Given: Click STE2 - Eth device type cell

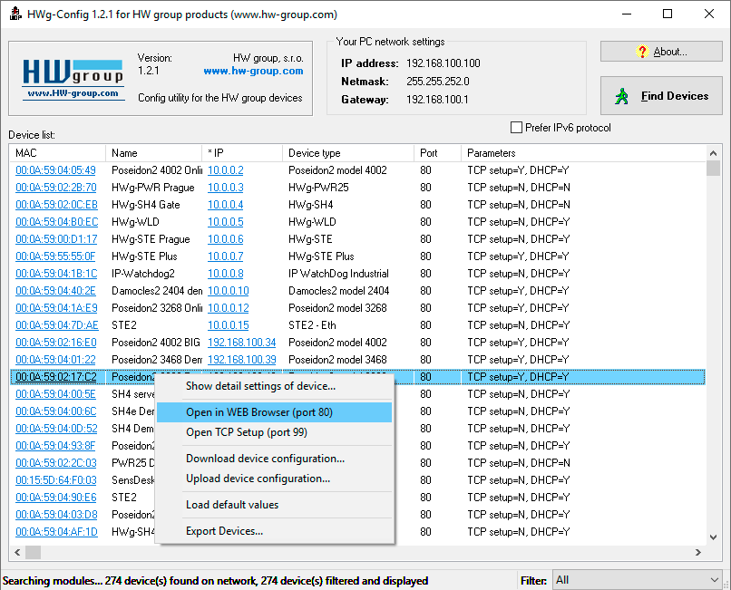Looking at the screenshot, I should pos(312,325).
